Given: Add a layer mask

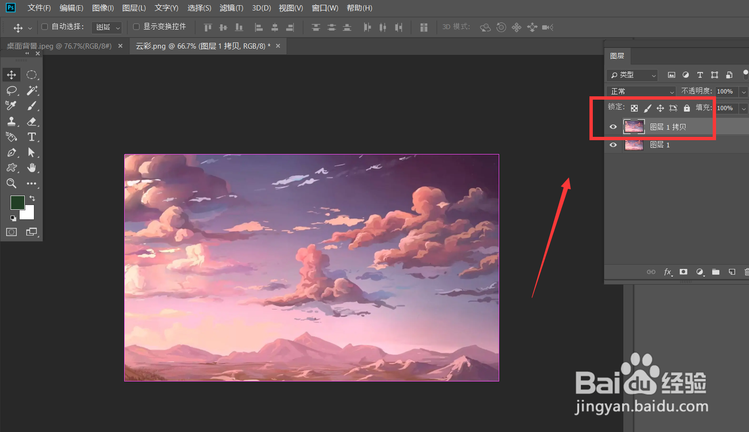Looking at the screenshot, I should (x=684, y=272).
